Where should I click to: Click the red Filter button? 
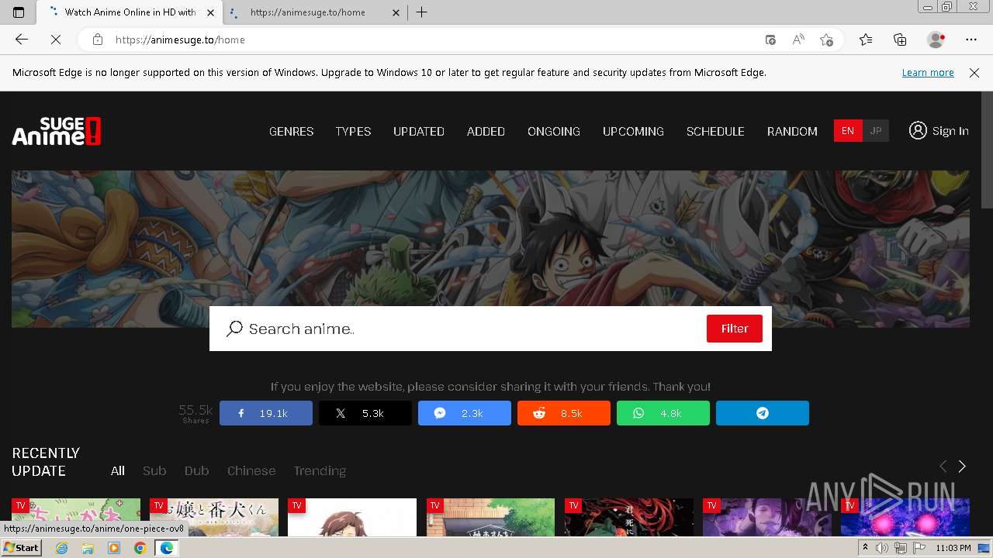(735, 329)
